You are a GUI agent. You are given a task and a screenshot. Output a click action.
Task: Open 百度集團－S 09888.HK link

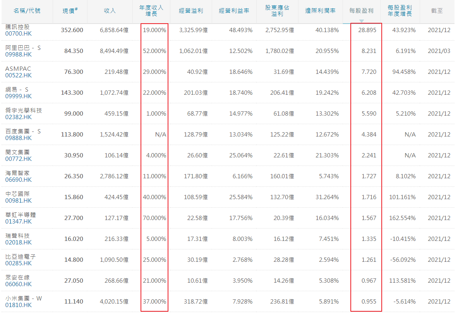click(x=19, y=138)
